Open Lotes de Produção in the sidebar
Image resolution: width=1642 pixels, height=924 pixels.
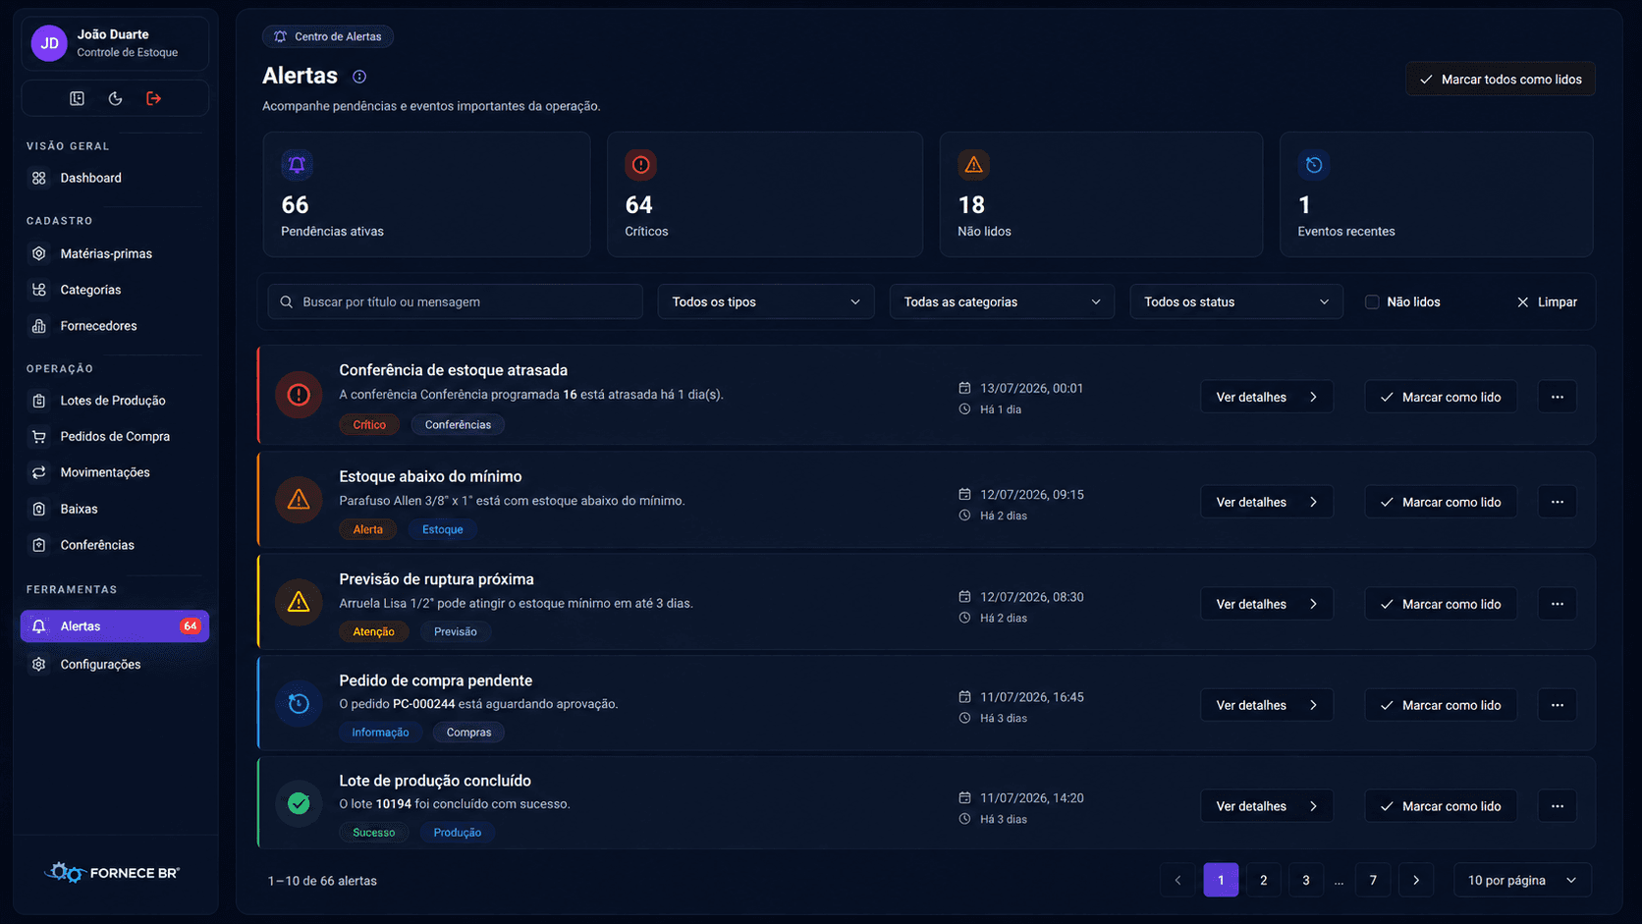115,401
